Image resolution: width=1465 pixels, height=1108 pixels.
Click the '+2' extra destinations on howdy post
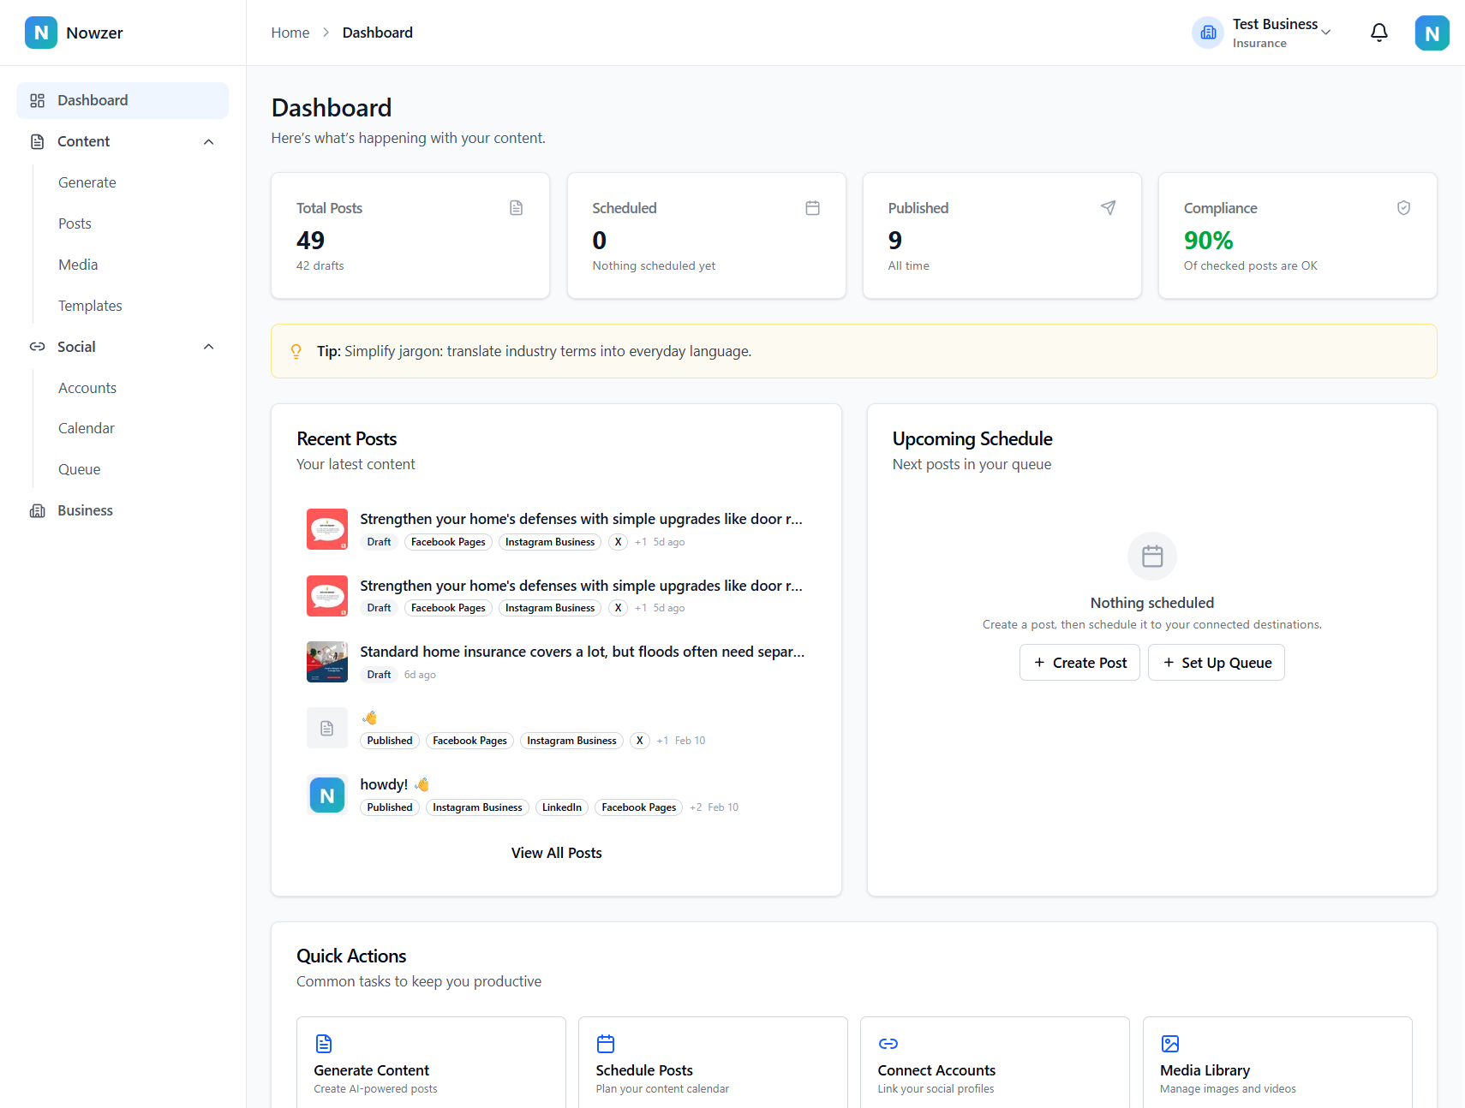(696, 807)
